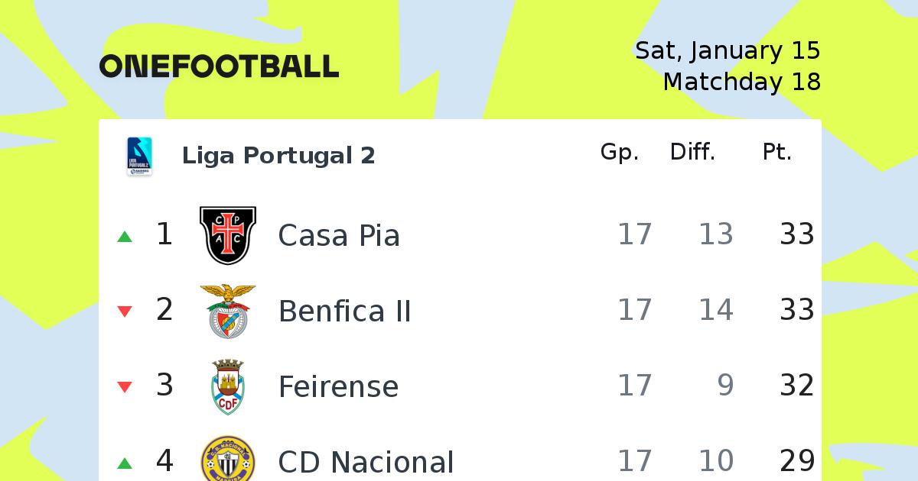The image size is (918, 481).
Task: Click Benfica II's red down arrow
Action: pyautogui.click(x=125, y=312)
